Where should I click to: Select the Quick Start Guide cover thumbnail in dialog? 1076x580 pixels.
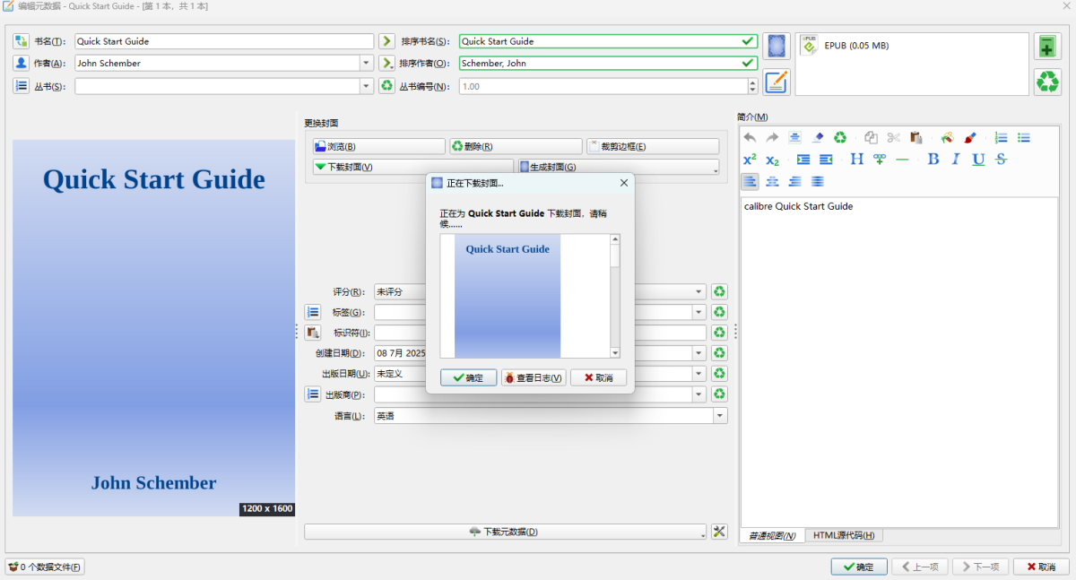click(508, 296)
